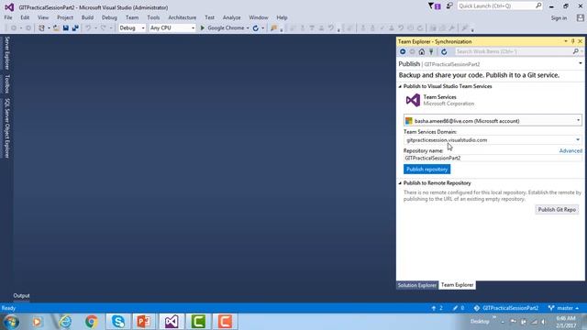The width and height of the screenshot is (587, 330).
Task: Open the Google Chrome start target dropdown arrow
Action: 248,28
